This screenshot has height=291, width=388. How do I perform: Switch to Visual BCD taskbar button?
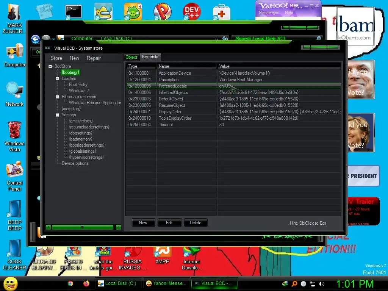tap(214, 283)
